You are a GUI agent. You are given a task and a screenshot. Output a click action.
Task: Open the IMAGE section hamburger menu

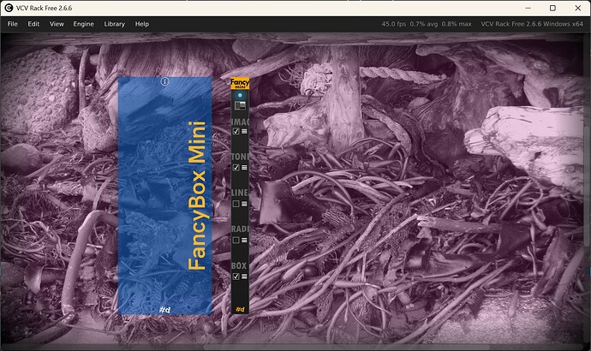coord(244,131)
